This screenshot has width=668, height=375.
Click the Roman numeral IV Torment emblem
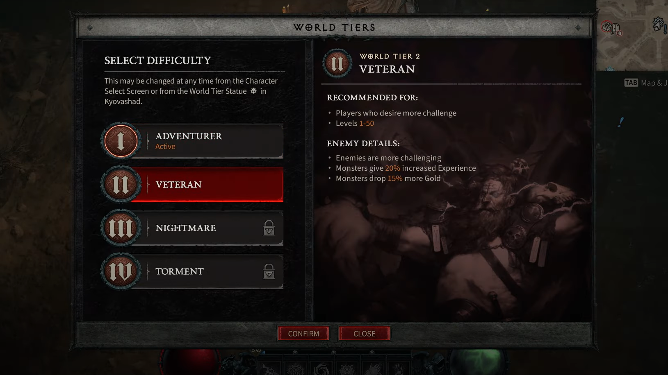click(x=121, y=271)
